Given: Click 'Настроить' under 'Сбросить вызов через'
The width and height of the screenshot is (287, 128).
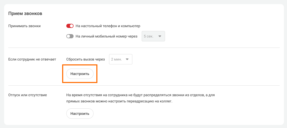Looking at the screenshot, I should 80,74.
